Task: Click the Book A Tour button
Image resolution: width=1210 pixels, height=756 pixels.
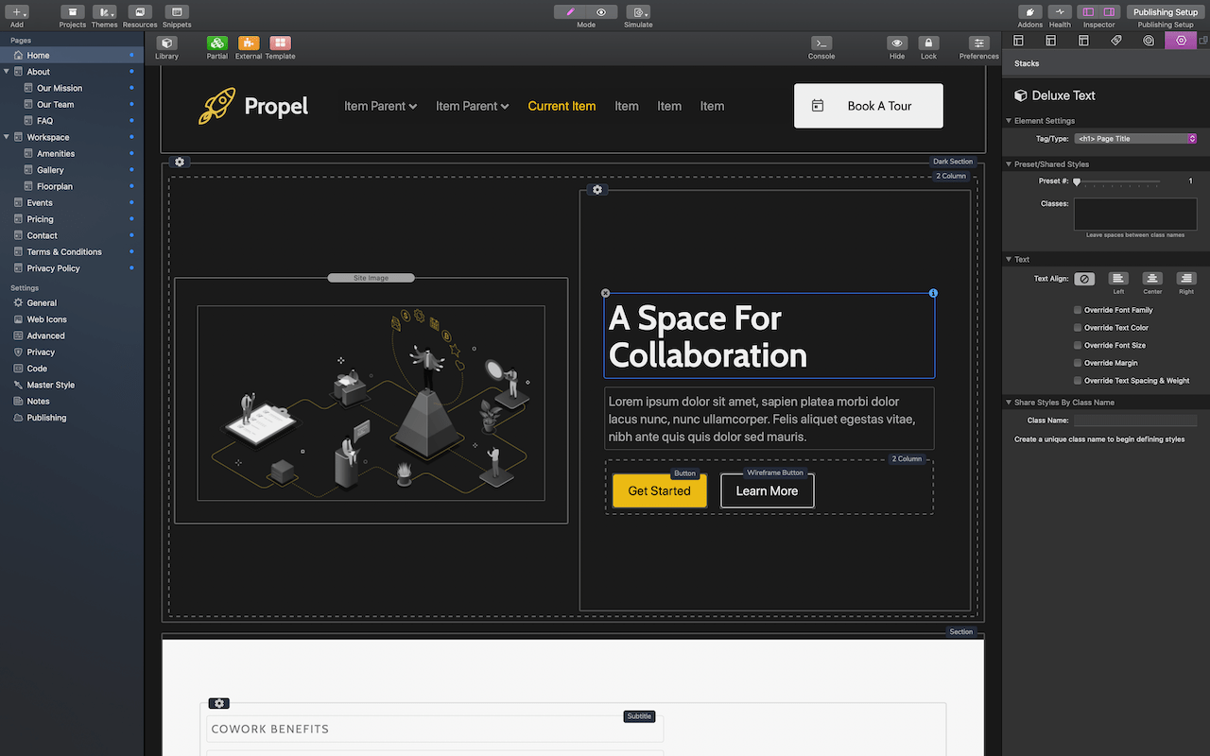Action: coord(868,105)
